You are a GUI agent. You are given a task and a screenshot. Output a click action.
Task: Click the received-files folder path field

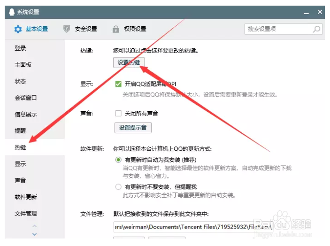pyautogui.click(x=193, y=227)
